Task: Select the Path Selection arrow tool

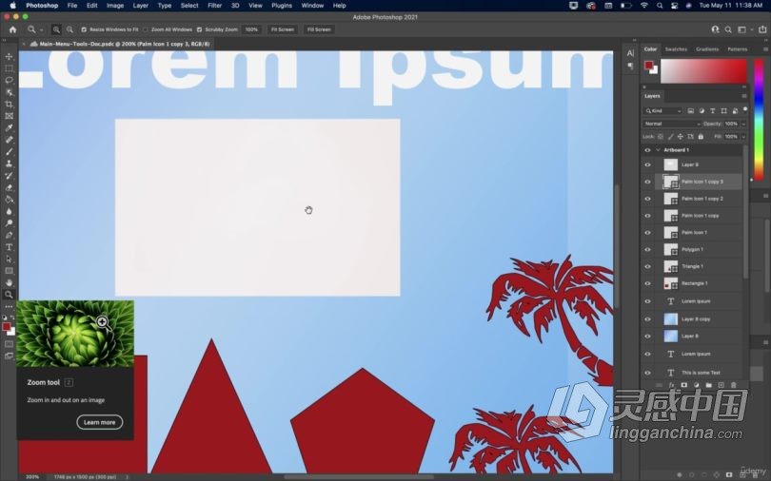Action: point(9,259)
